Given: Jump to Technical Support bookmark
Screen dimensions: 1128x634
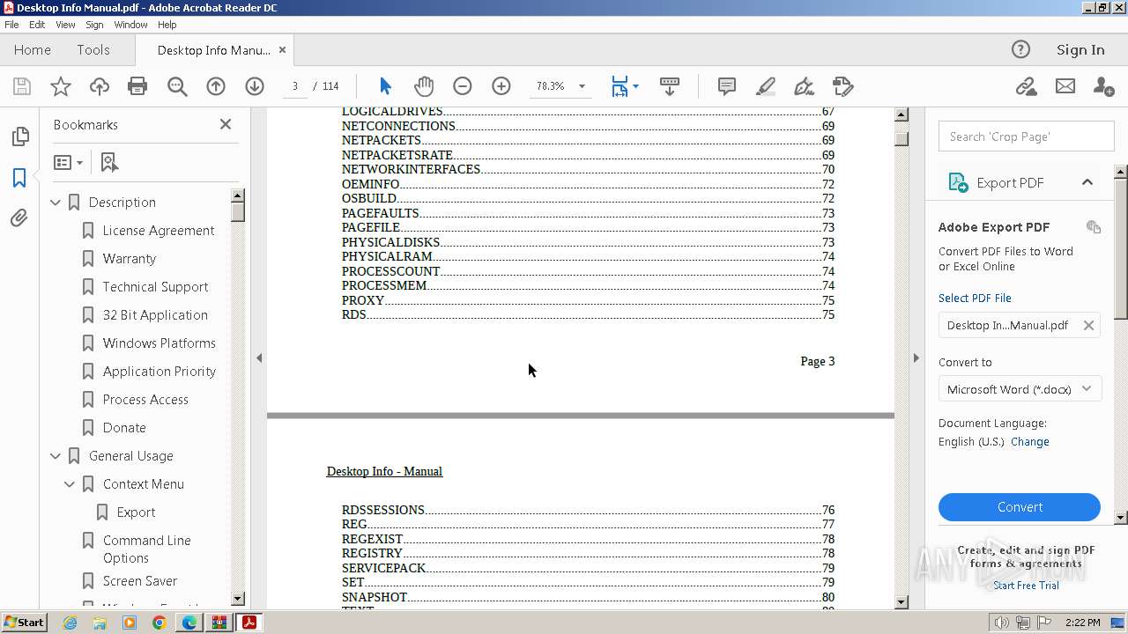Looking at the screenshot, I should point(155,287).
